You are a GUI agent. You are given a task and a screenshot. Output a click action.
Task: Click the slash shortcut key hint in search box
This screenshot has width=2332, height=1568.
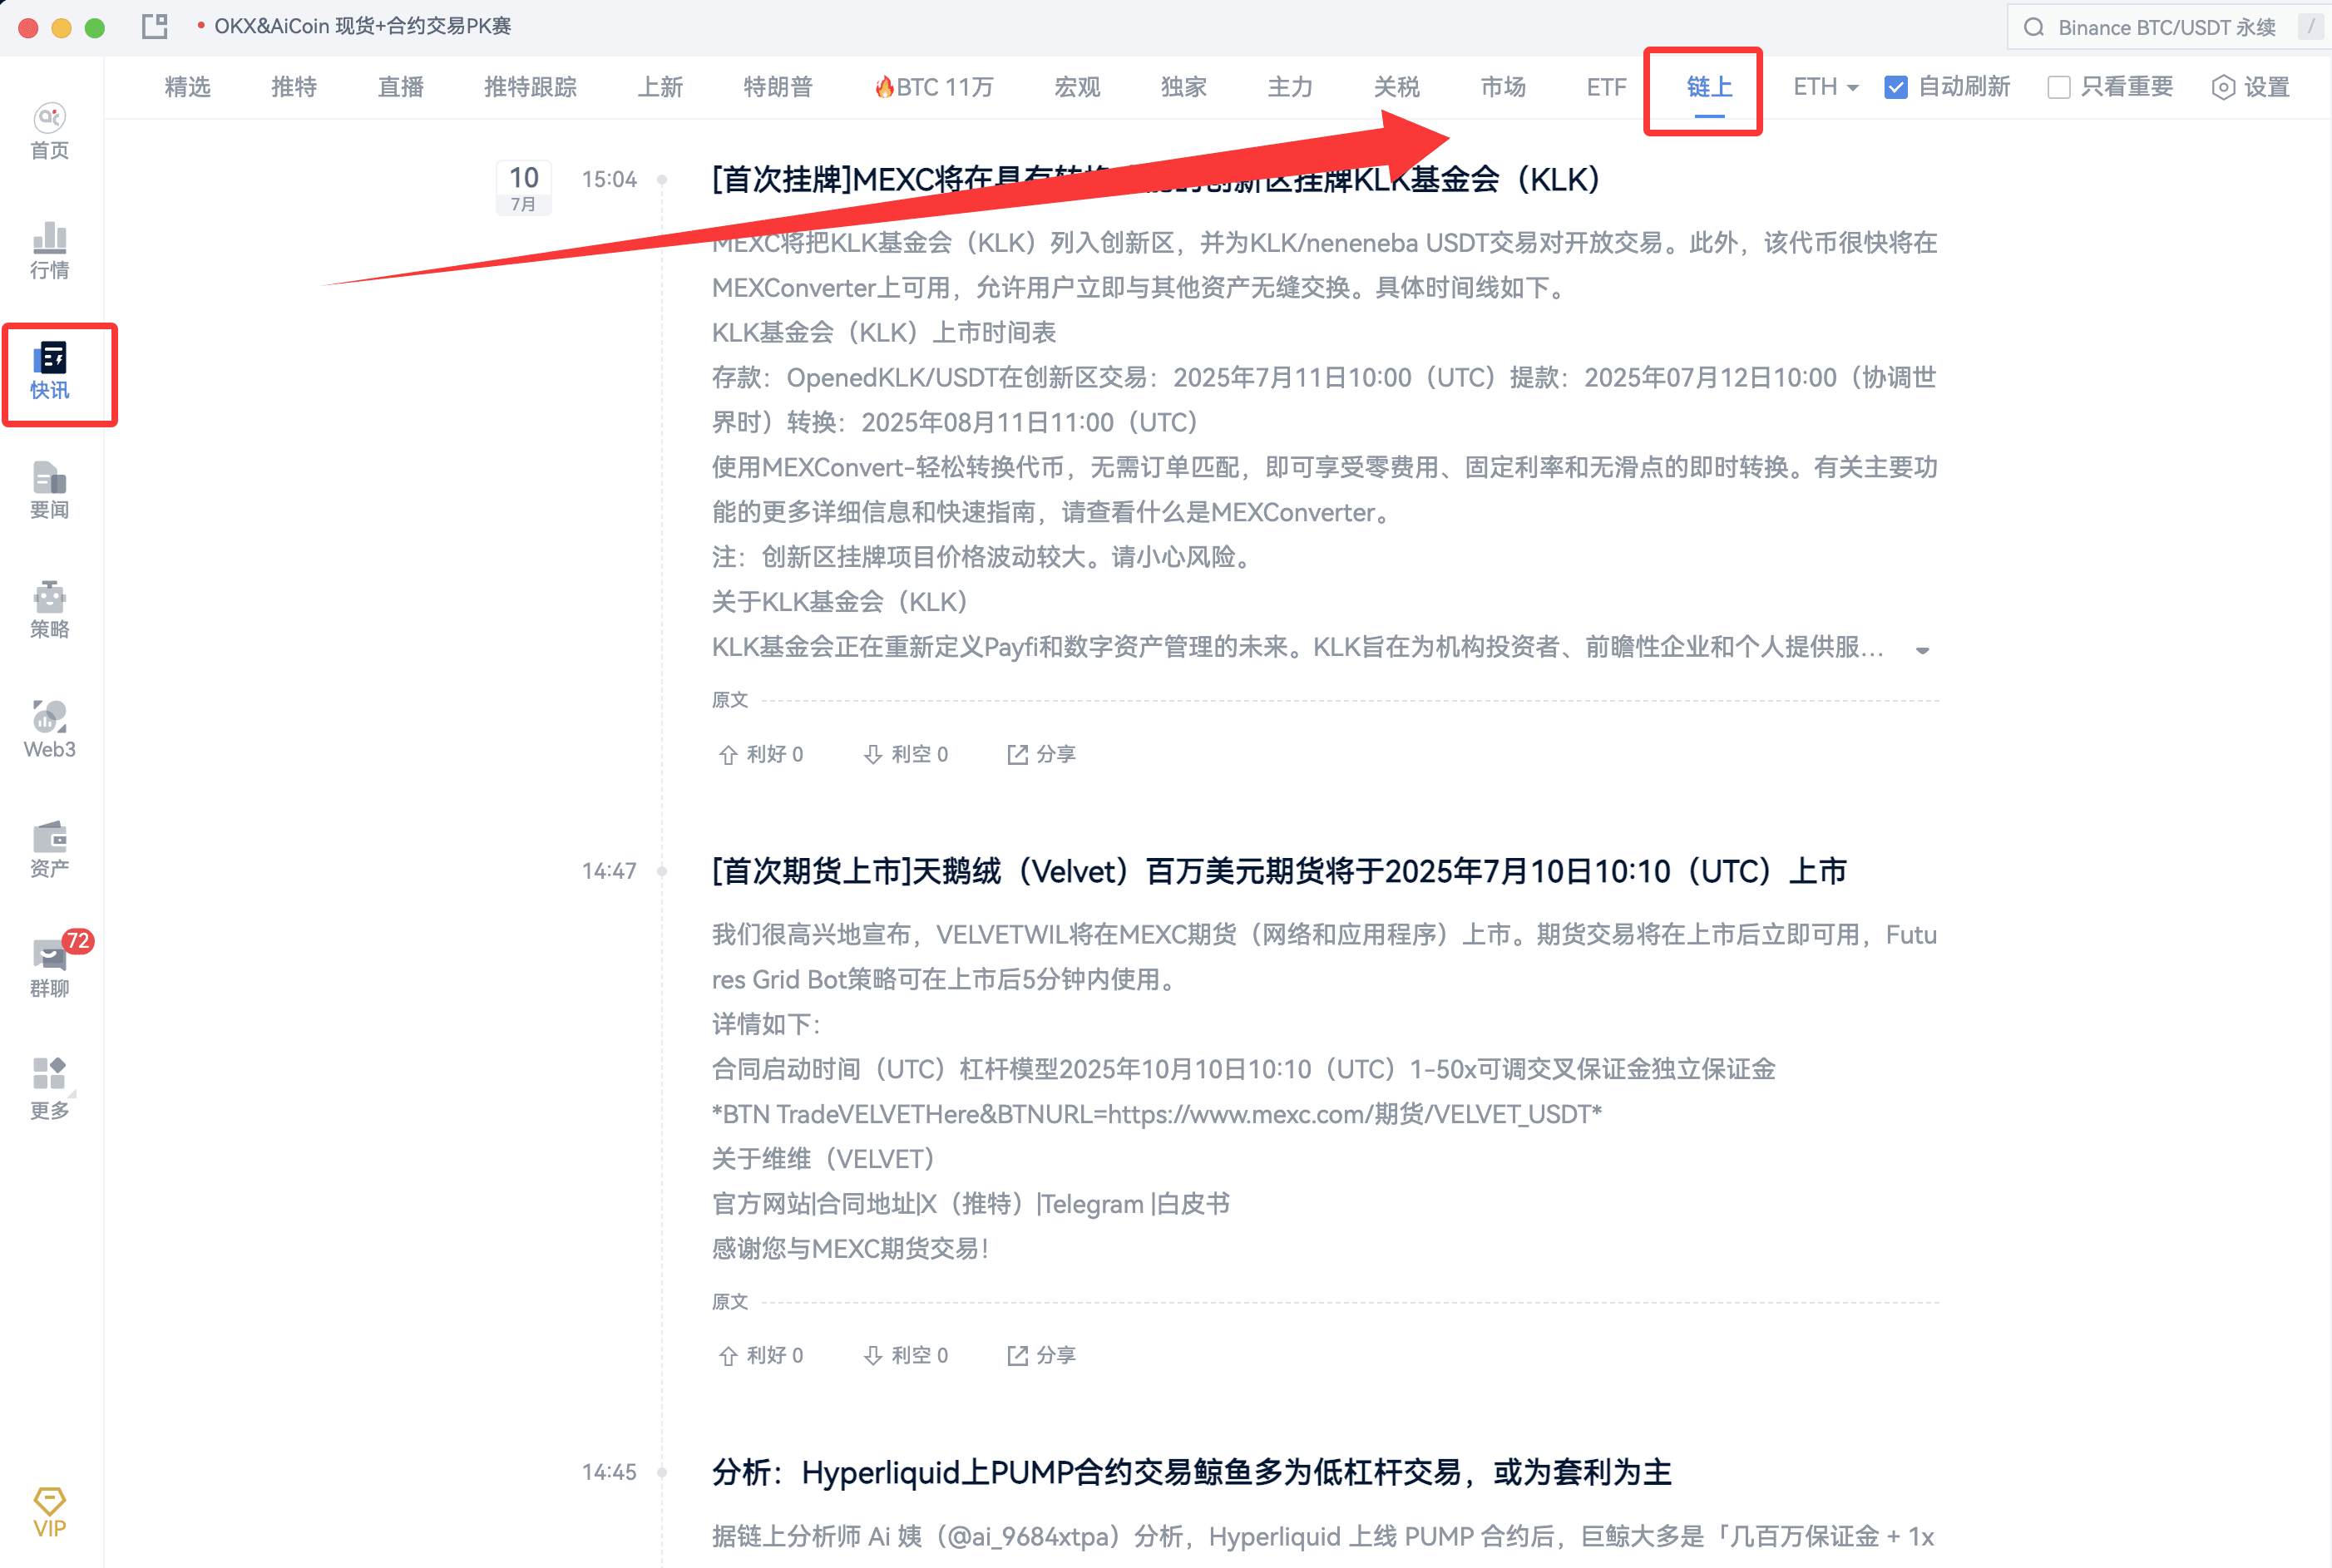(2311, 27)
